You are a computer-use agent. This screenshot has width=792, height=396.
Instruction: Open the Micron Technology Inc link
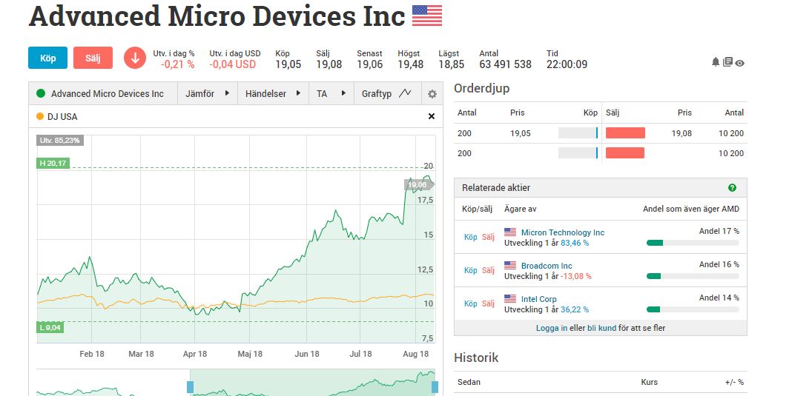[x=562, y=232]
